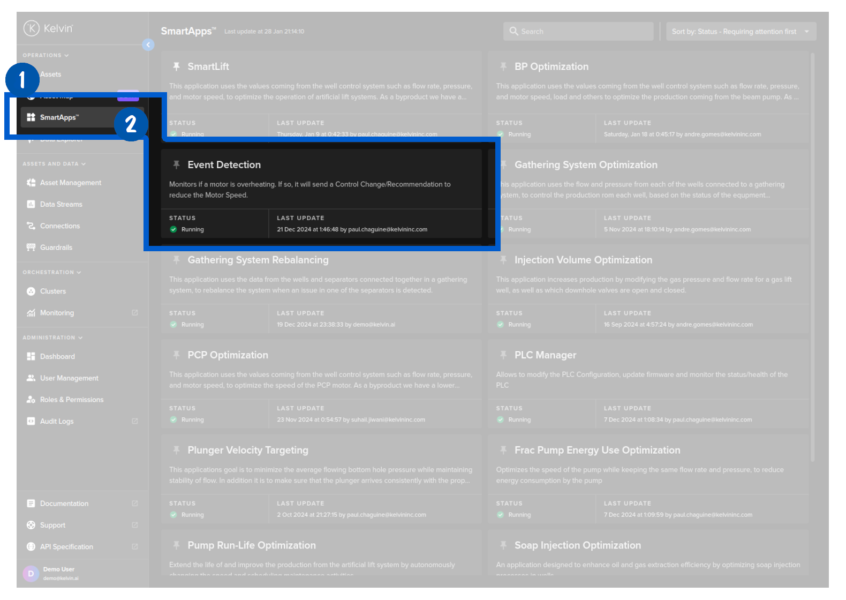
Task: Pin the Event Detection app
Action: point(176,165)
